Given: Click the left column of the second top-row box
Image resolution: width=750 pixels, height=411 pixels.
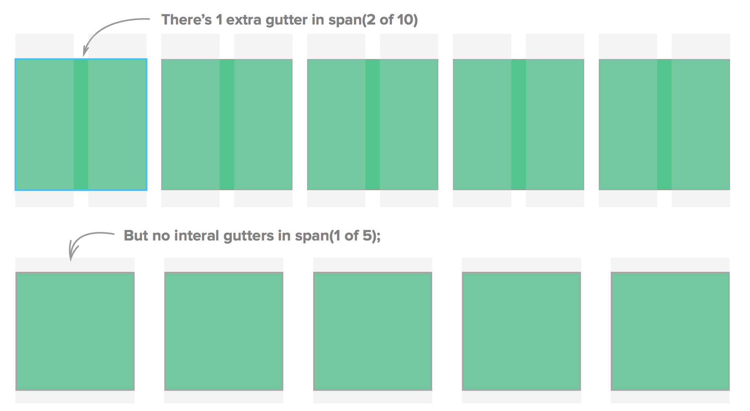Looking at the screenshot, I should 190,125.
